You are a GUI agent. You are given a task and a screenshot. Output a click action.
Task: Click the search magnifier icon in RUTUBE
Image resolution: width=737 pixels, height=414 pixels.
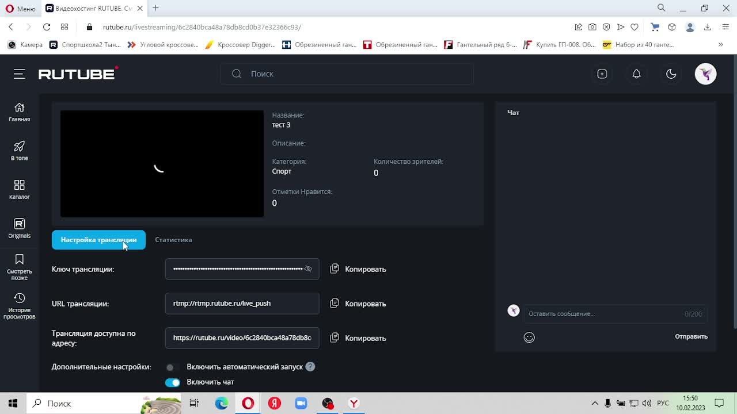point(237,74)
